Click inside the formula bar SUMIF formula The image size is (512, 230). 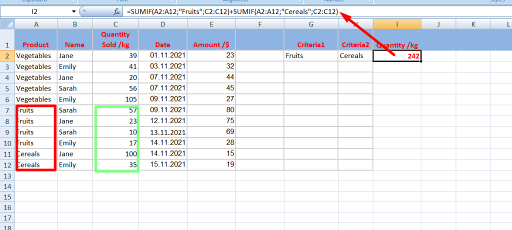(x=232, y=12)
